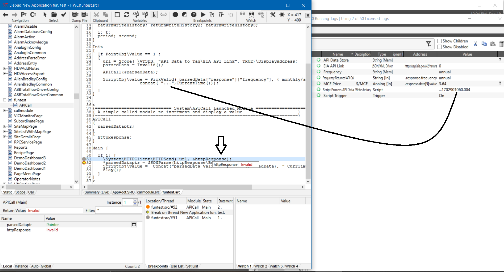
Task: Click the solid circle set-breakpoint icon
Action: click(175, 15)
